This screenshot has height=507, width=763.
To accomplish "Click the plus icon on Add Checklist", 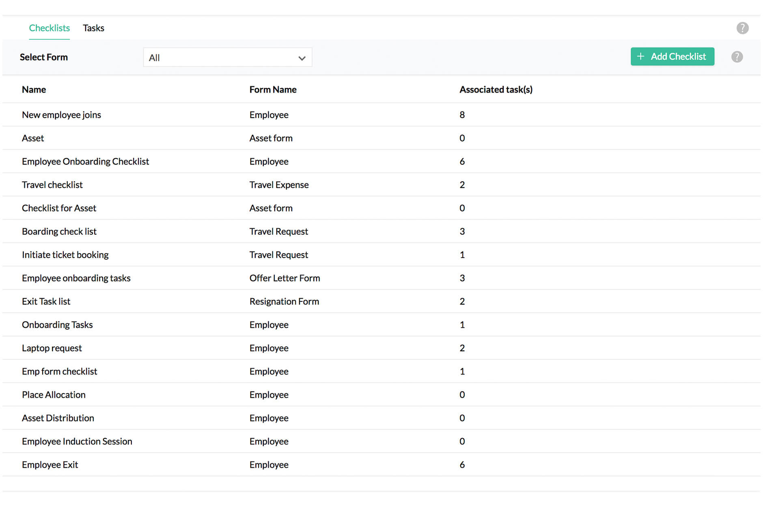I will (640, 56).
